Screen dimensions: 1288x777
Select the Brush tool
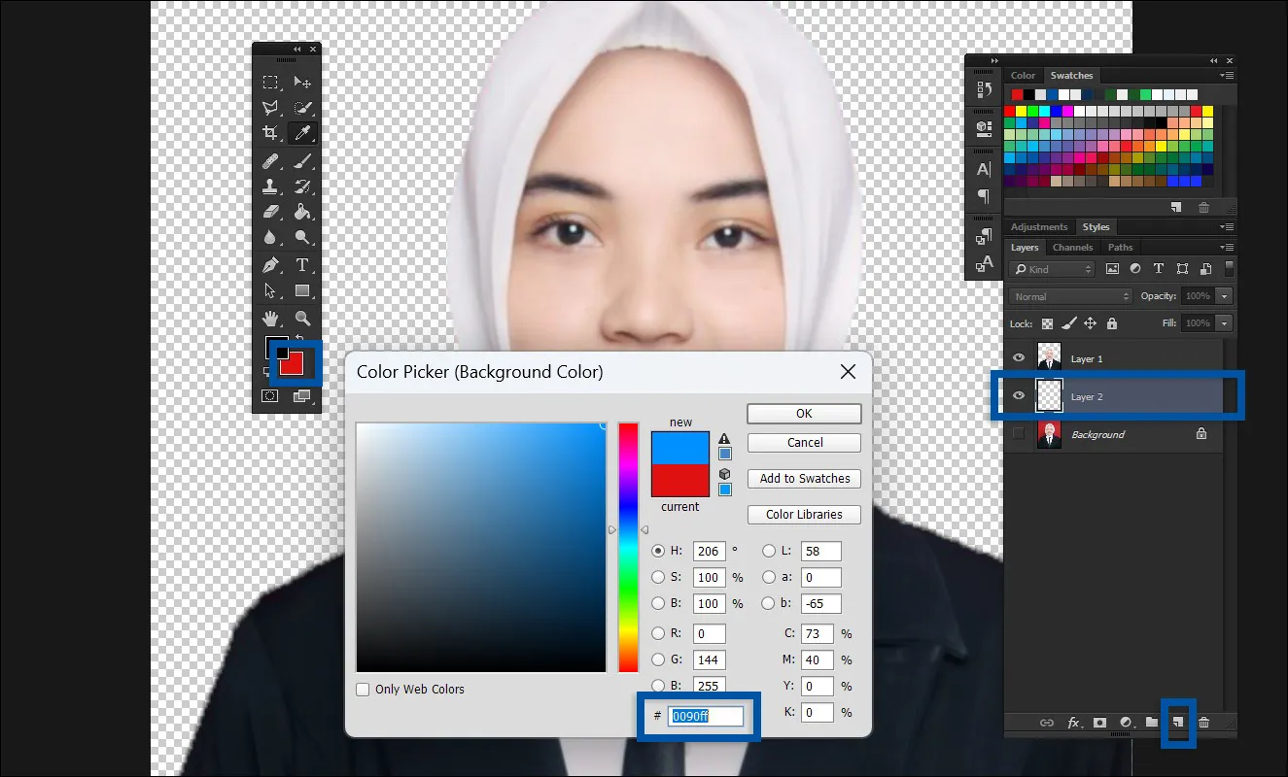tap(300, 160)
